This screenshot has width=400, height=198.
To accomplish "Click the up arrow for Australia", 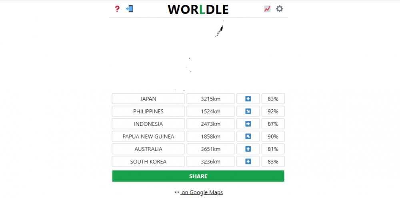I will click(248, 149).
